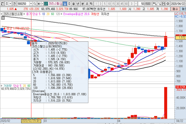Click the large red volume bar on 04/22
This screenshot has width=186, height=124.
[166, 103]
